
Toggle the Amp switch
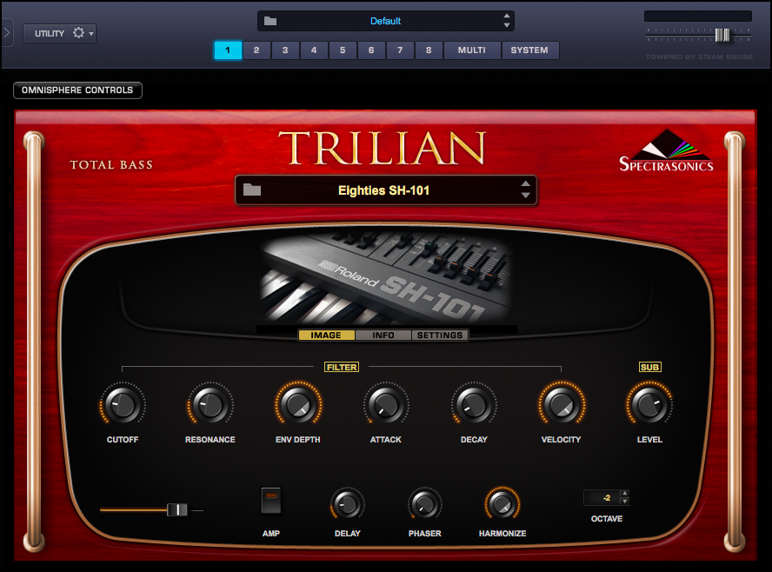[x=270, y=501]
